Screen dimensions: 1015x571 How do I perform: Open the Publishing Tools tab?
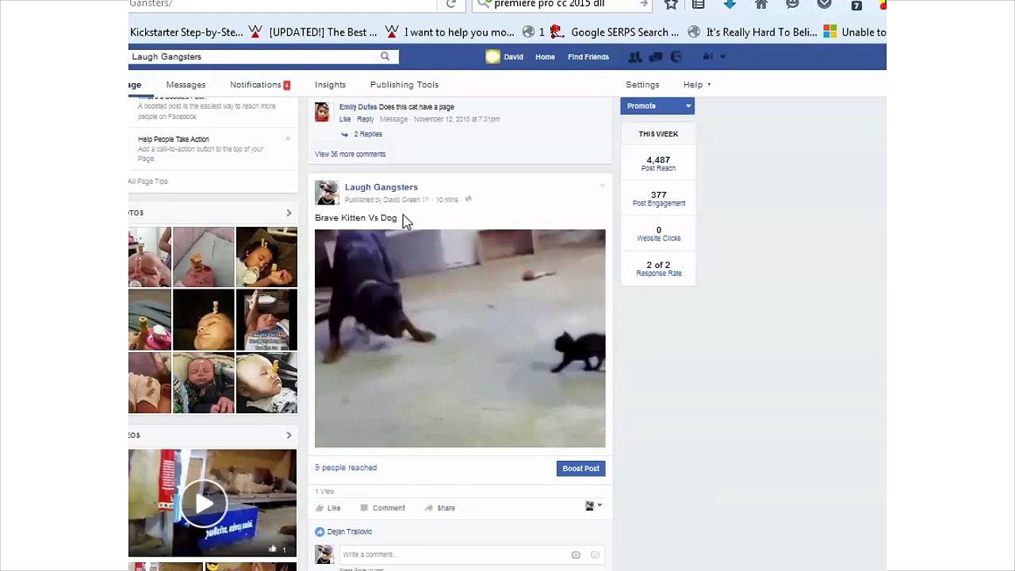404,85
